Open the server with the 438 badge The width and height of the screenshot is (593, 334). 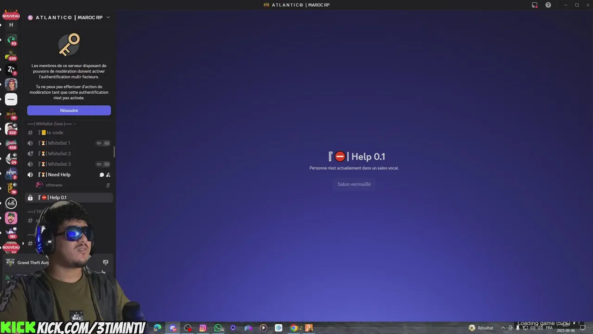pos(11,144)
